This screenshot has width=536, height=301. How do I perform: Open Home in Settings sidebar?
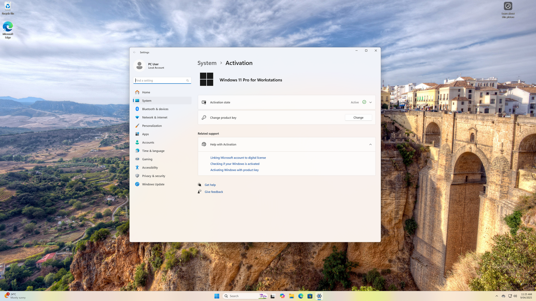tap(162, 92)
